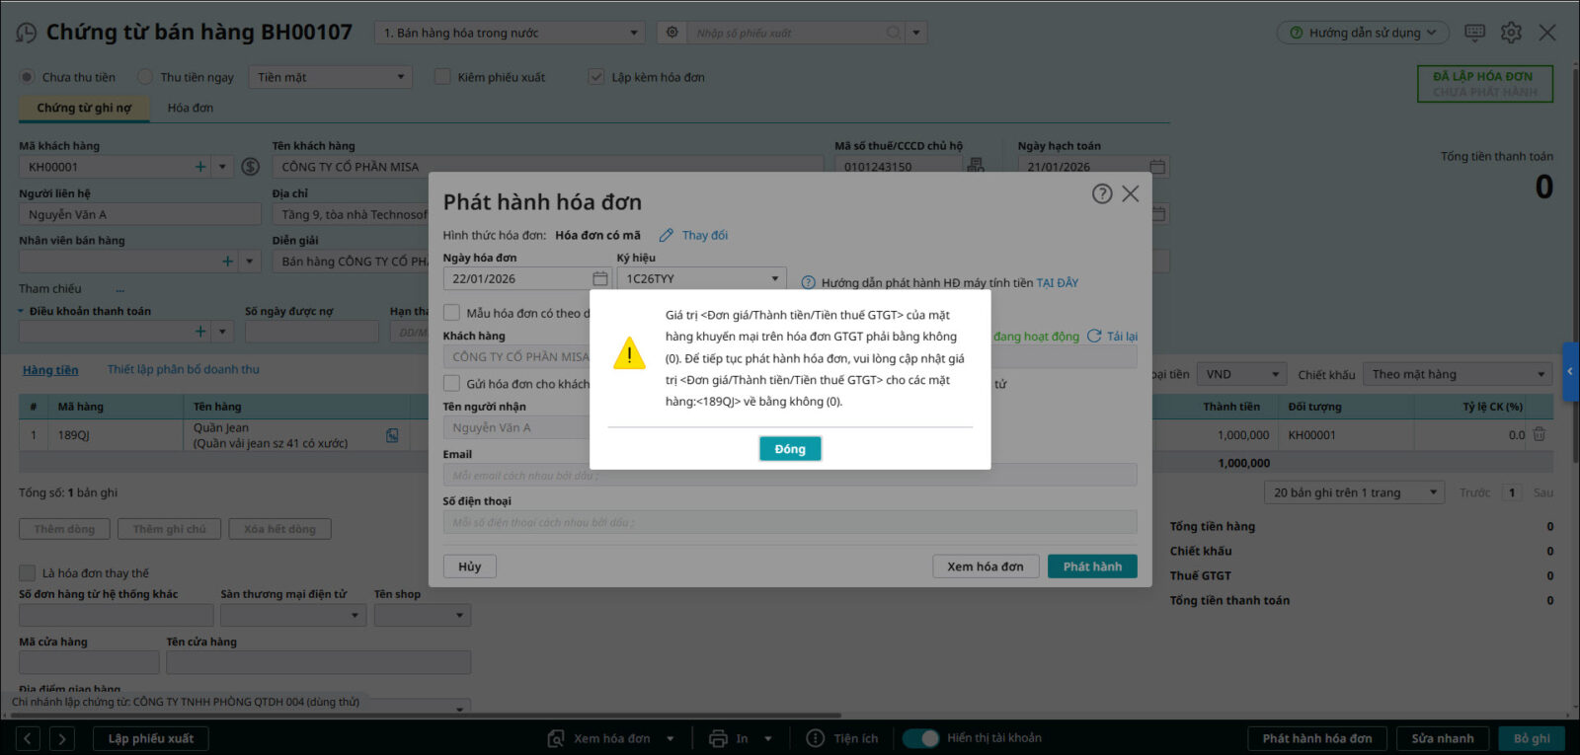
Task: Click the detail icon in the Quần Jean row
Action: 392,435
